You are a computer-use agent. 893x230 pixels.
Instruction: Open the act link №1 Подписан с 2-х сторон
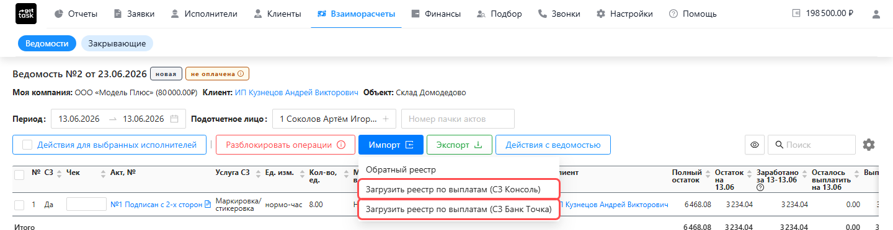pyautogui.click(x=156, y=205)
